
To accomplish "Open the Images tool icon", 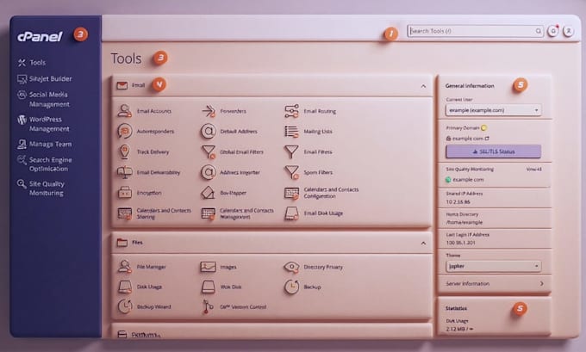I will point(209,267).
